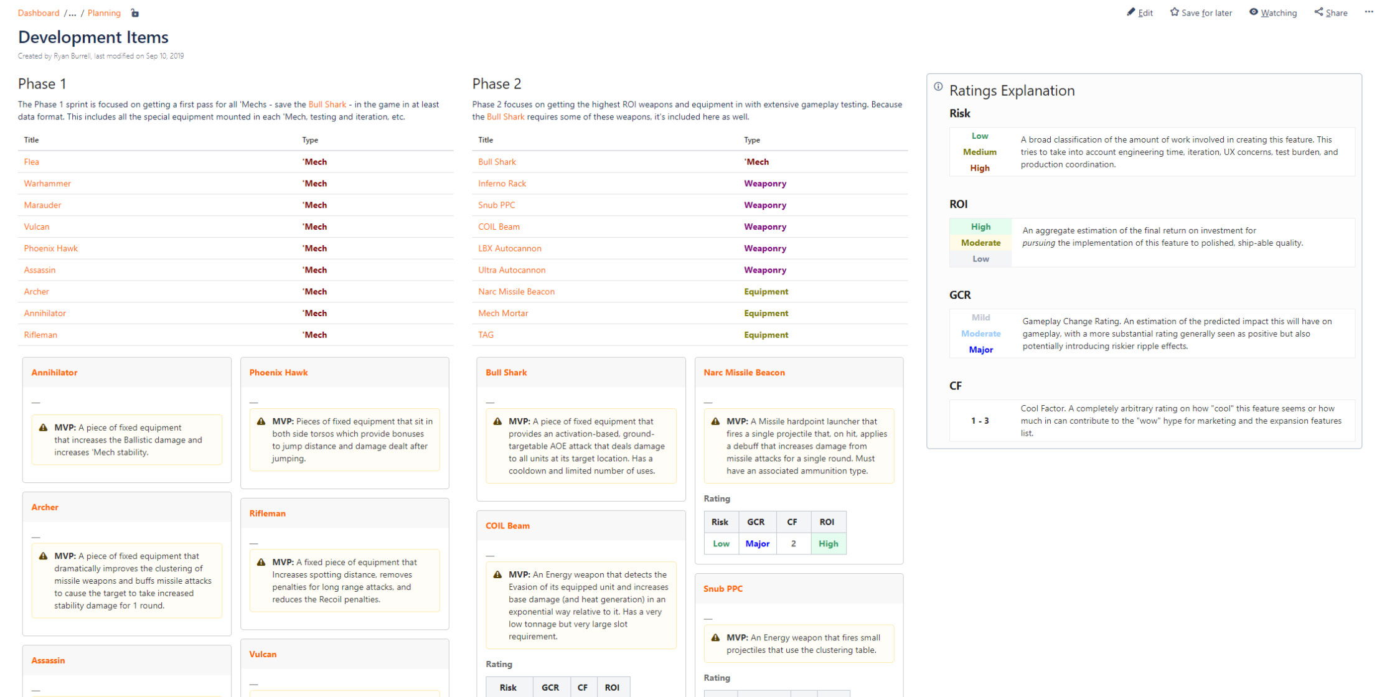The width and height of the screenshot is (1382, 697).
Task: Click the Phoenix Hawk card heading
Action: [x=278, y=373]
